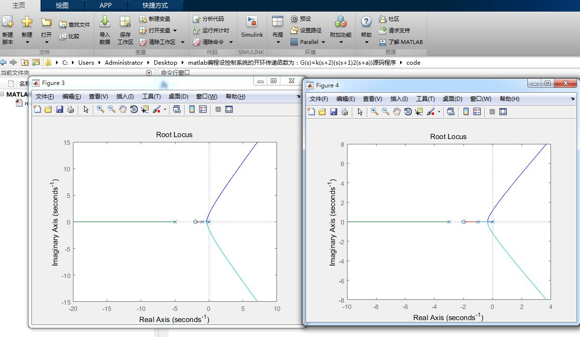The image size is (580, 337).
Task: Toggle Edit Plot arrow in Figure 4
Action: click(x=360, y=112)
